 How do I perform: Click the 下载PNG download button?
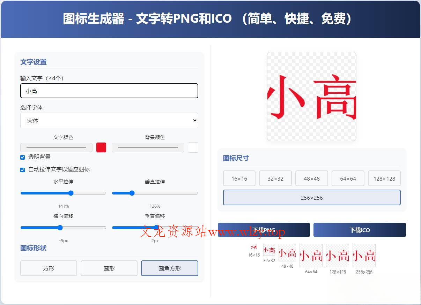pos(264,230)
